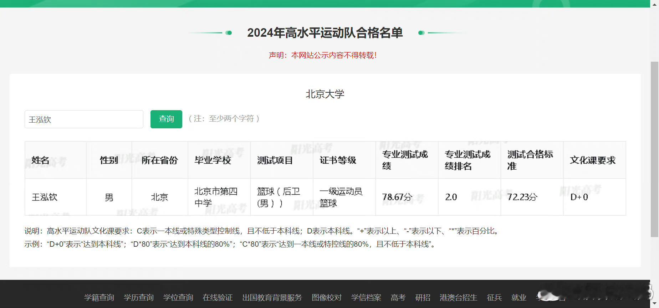Click the 所在省份 column header
The width and height of the screenshot is (659, 308).
159,160
